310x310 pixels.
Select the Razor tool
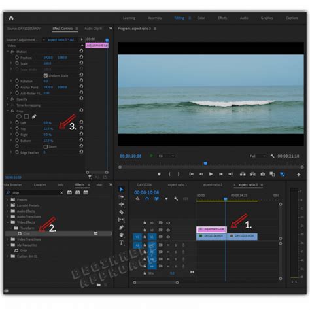coord(122,212)
